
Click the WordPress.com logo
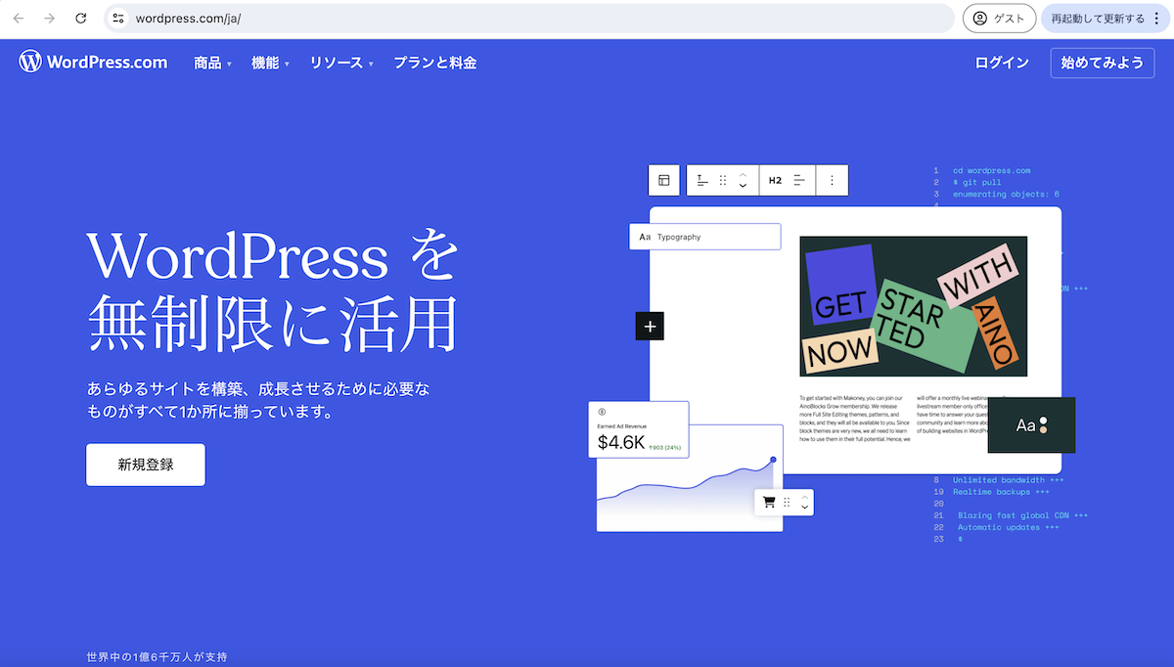pos(93,62)
